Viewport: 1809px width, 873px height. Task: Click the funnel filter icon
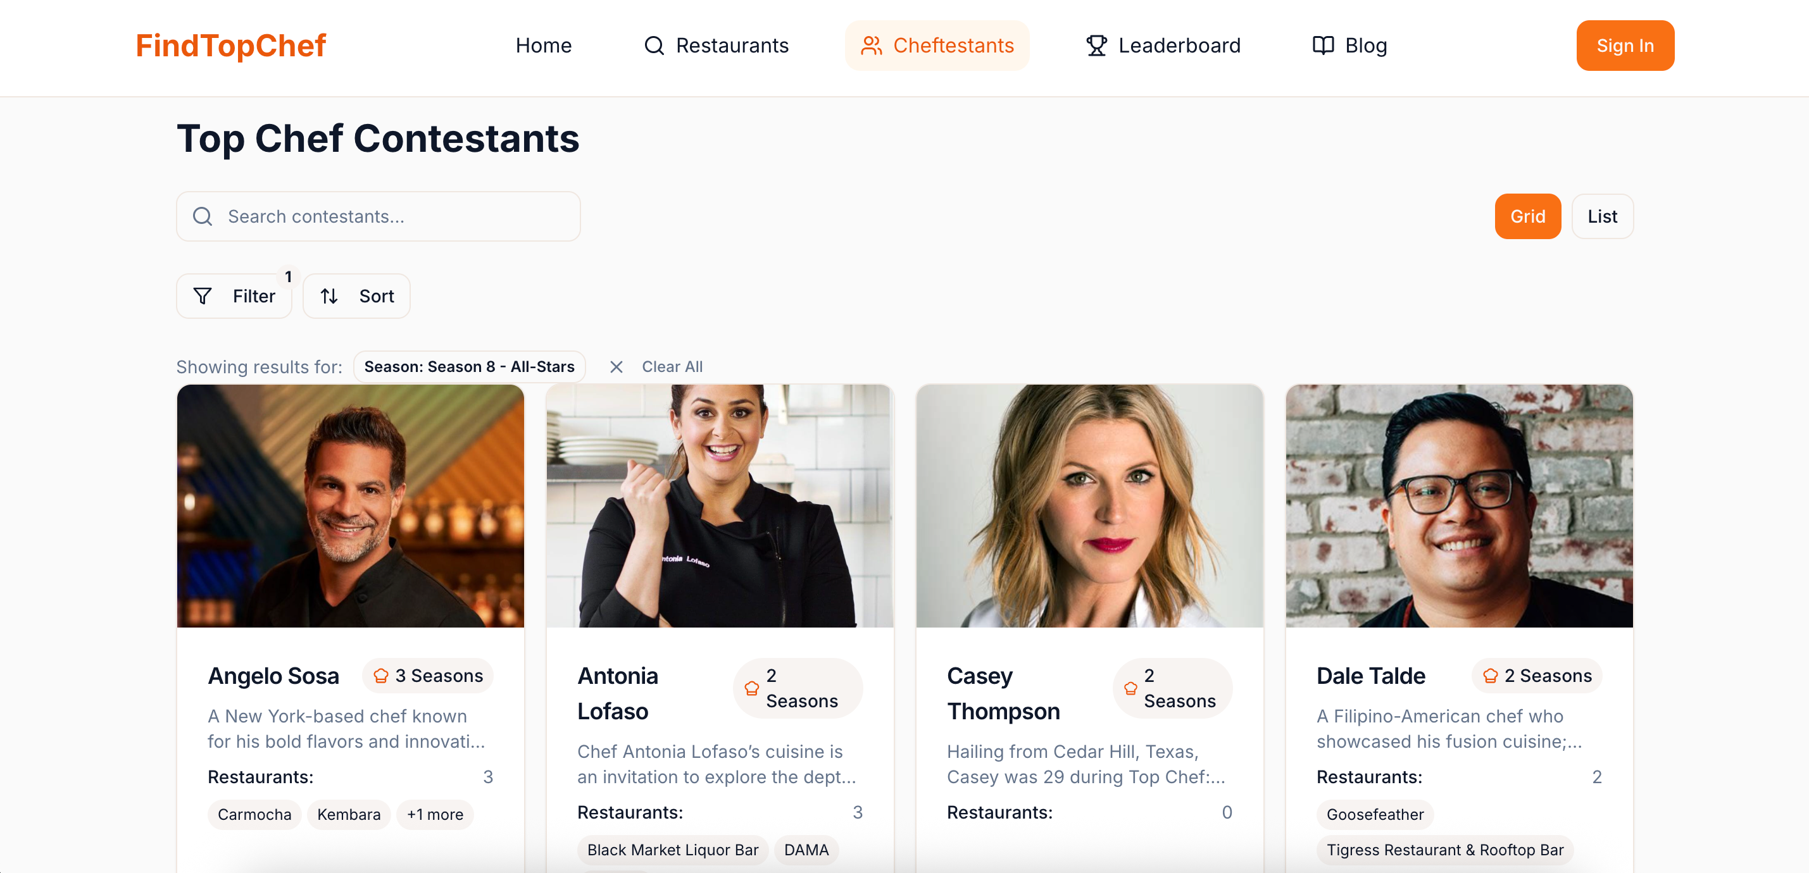coord(203,296)
